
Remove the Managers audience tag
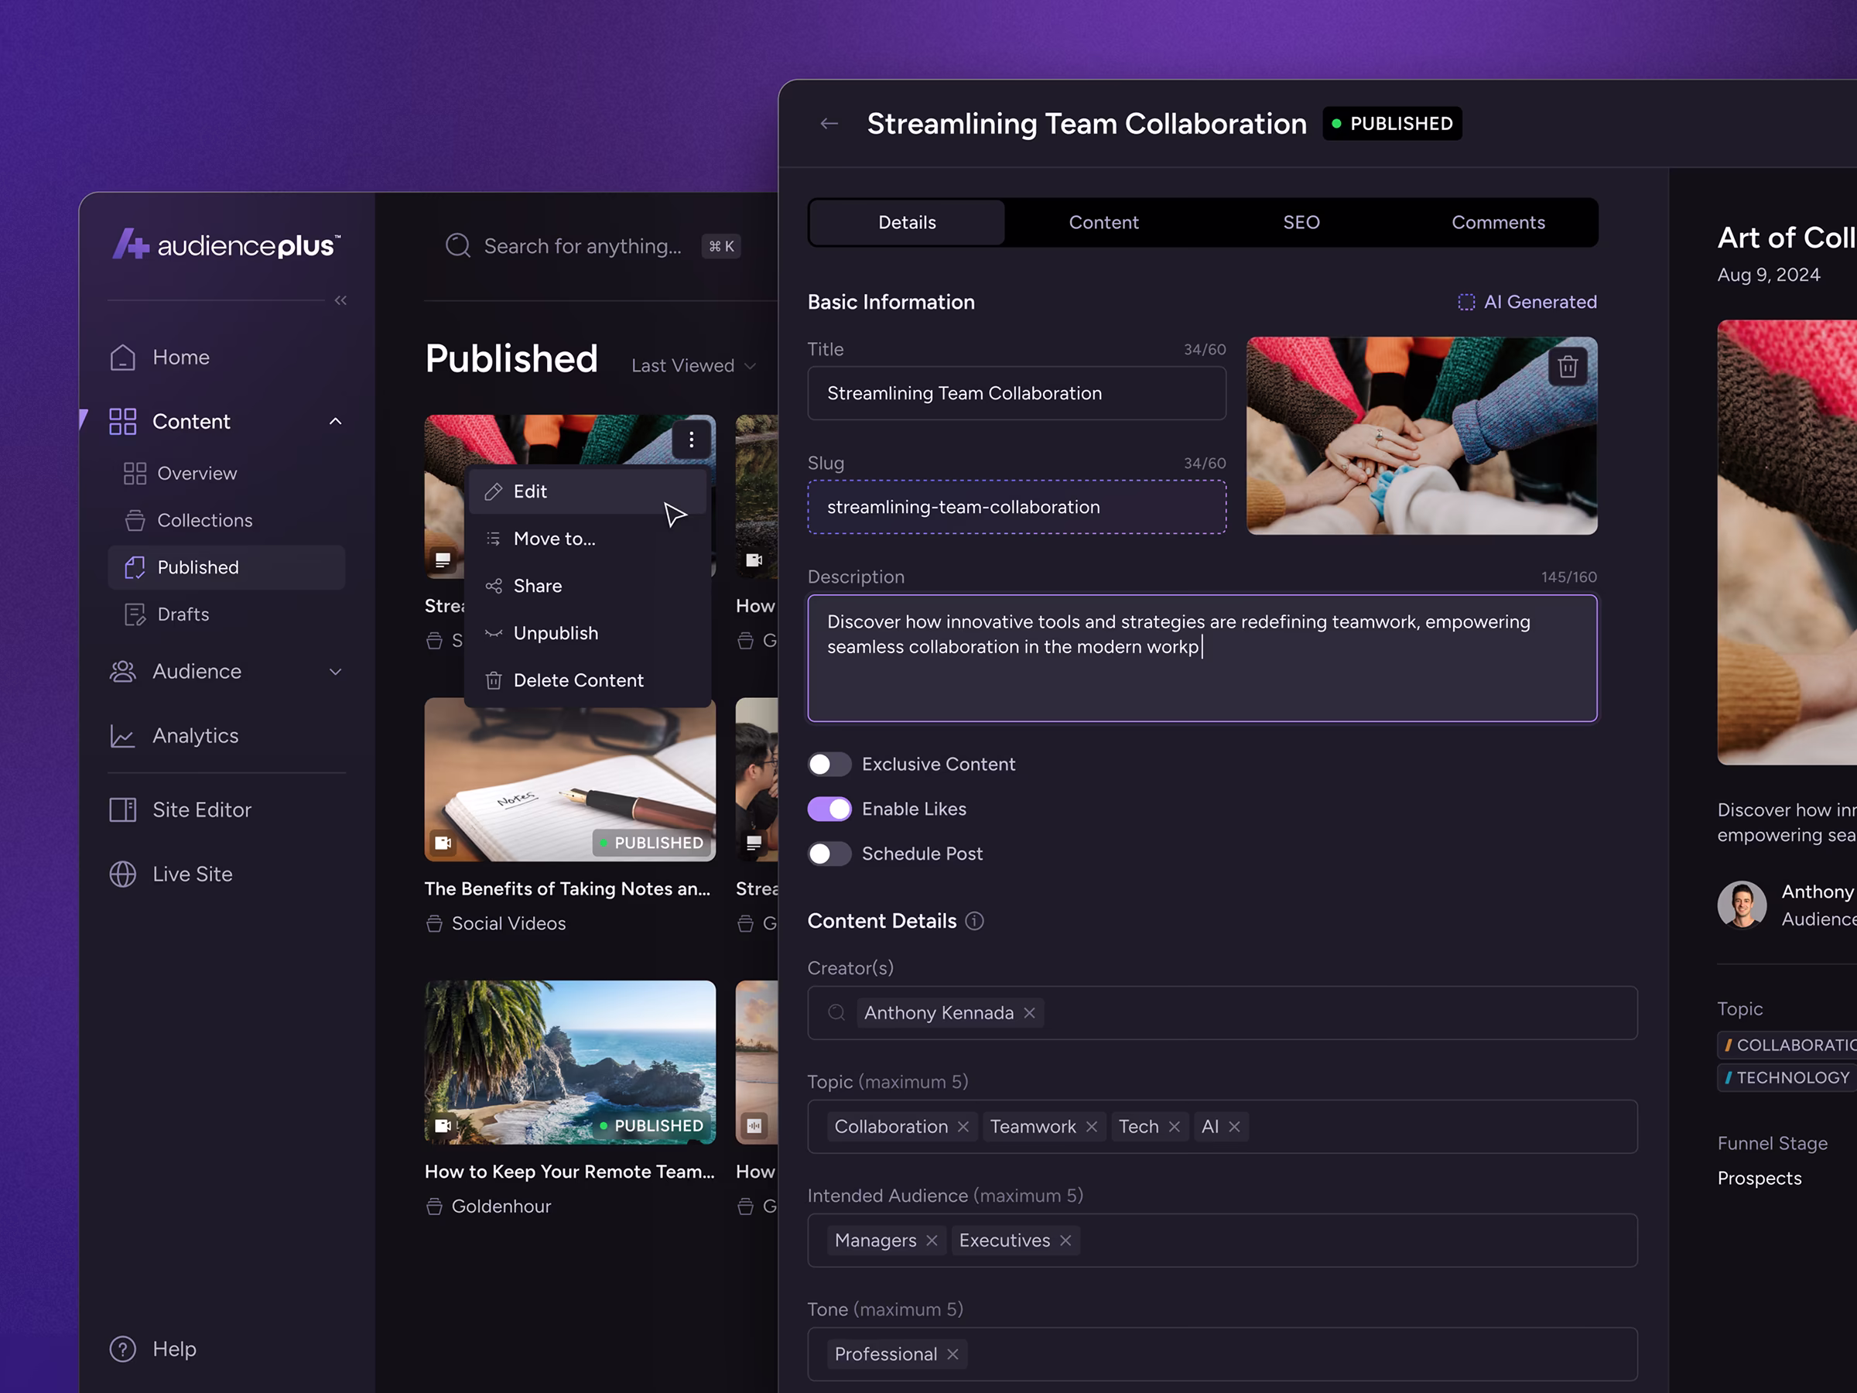click(932, 1241)
